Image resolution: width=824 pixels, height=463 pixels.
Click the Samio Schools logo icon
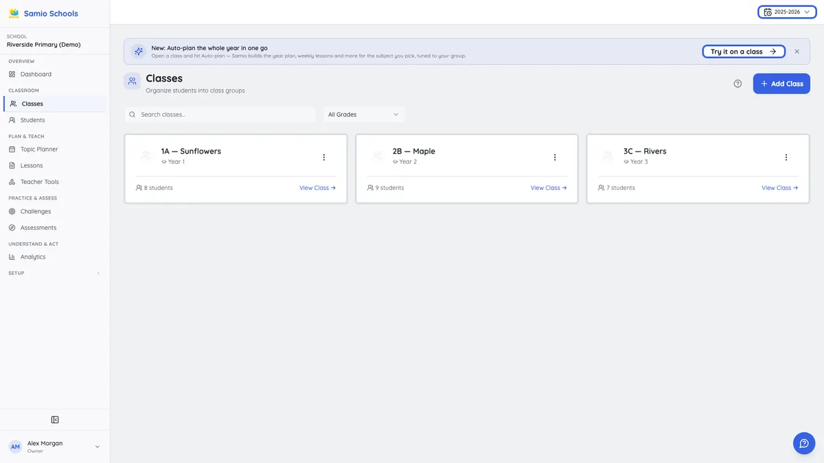(14, 13)
